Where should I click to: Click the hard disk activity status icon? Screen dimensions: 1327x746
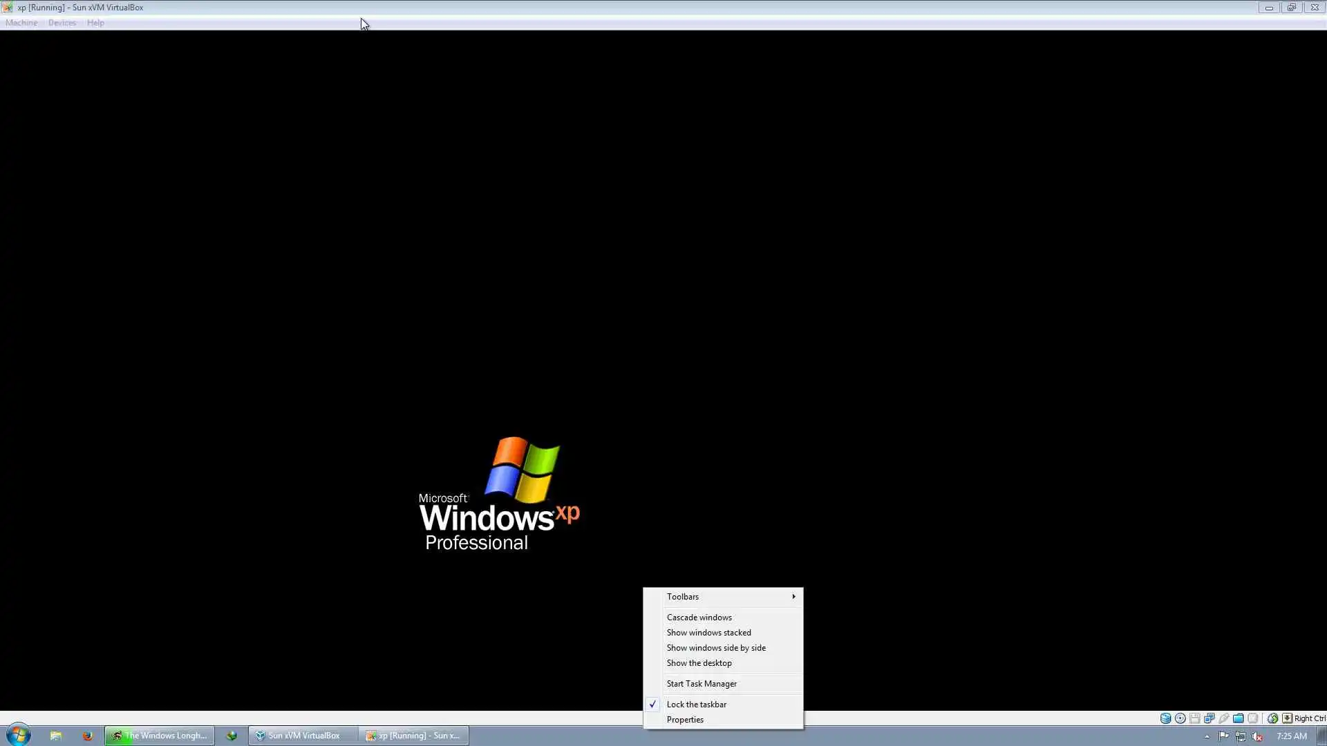pyautogui.click(x=1165, y=718)
